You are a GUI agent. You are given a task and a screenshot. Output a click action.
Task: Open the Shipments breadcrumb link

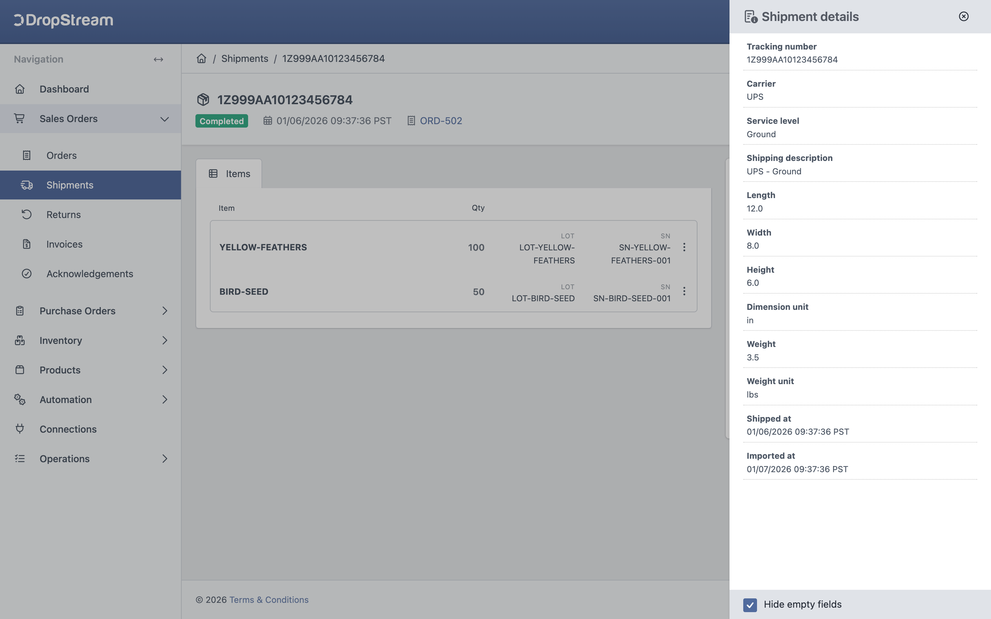pos(244,58)
